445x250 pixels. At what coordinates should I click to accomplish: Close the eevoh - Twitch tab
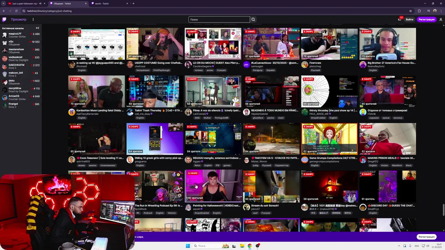click(x=127, y=3)
